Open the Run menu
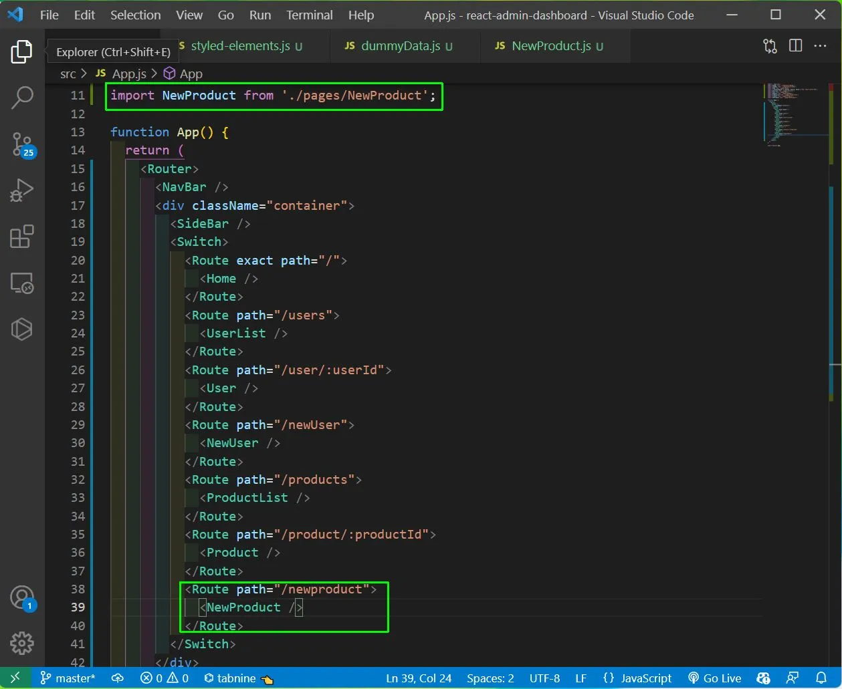842x689 pixels. [260, 15]
